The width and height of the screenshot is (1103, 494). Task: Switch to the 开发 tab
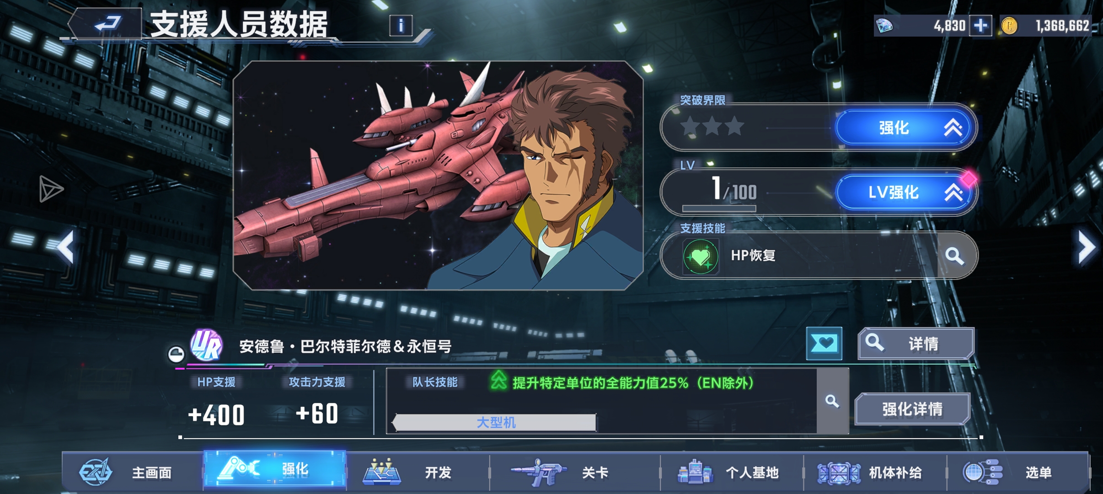418,472
